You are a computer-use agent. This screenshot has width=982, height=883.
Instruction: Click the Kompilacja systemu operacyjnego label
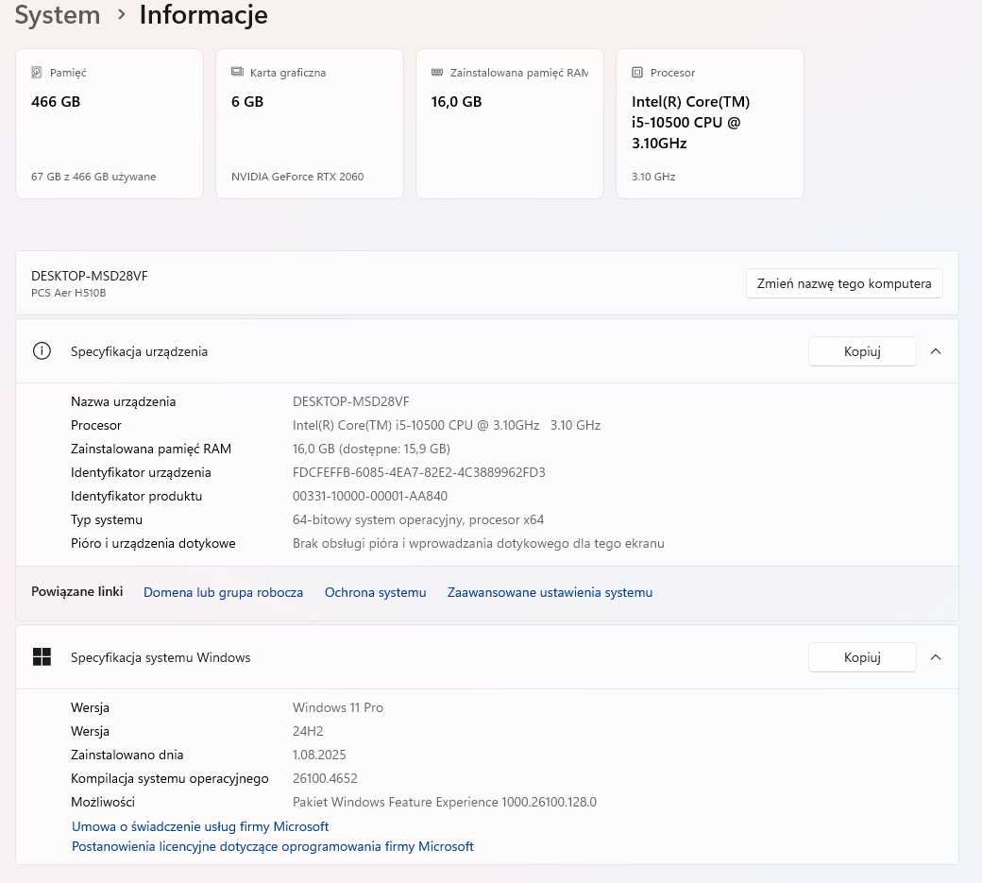[169, 778]
